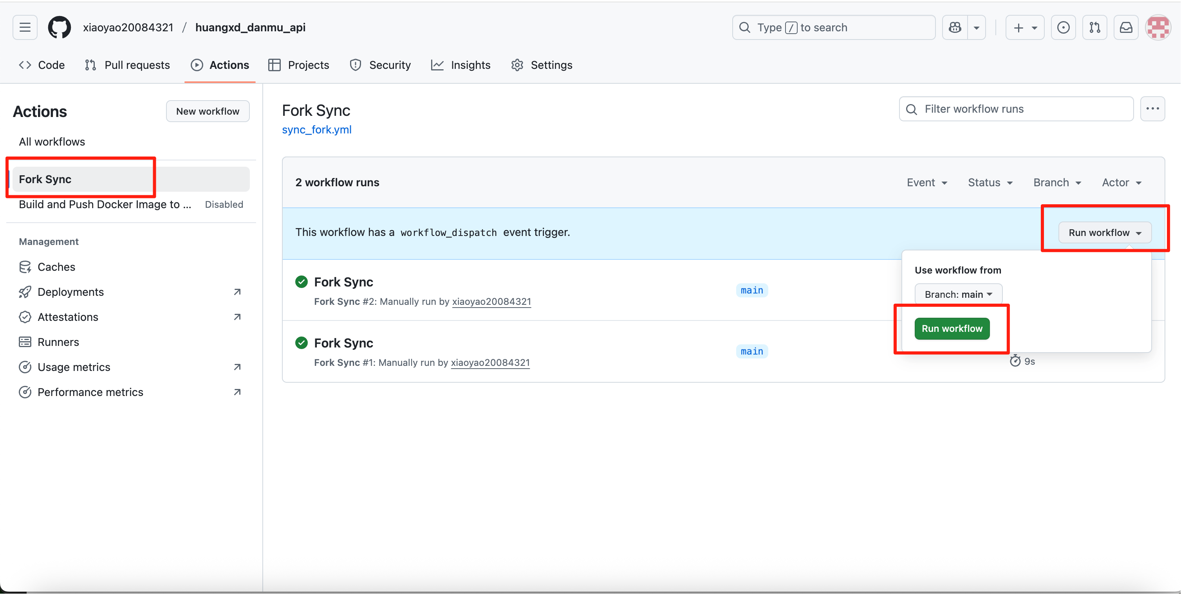Click the main branch label on run #1
Image resolution: width=1181 pixels, height=594 pixels.
[x=752, y=351]
